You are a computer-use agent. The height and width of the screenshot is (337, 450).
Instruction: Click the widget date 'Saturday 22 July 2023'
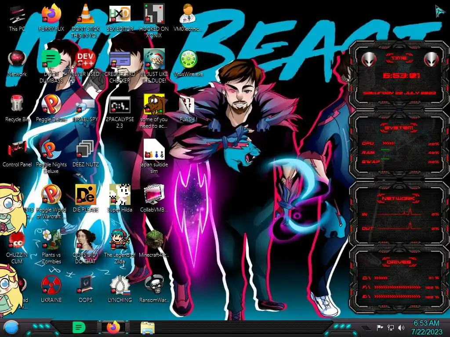point(399,93)
